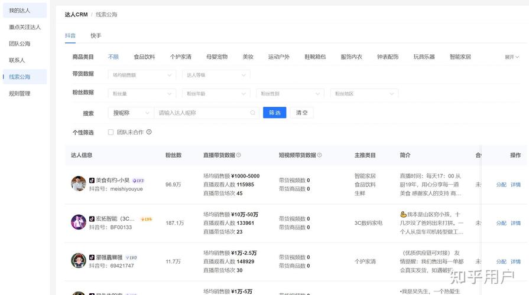Click the blue 筛选 button
Image resolution: width=529 pixels, height=295 pixels.
274,113
